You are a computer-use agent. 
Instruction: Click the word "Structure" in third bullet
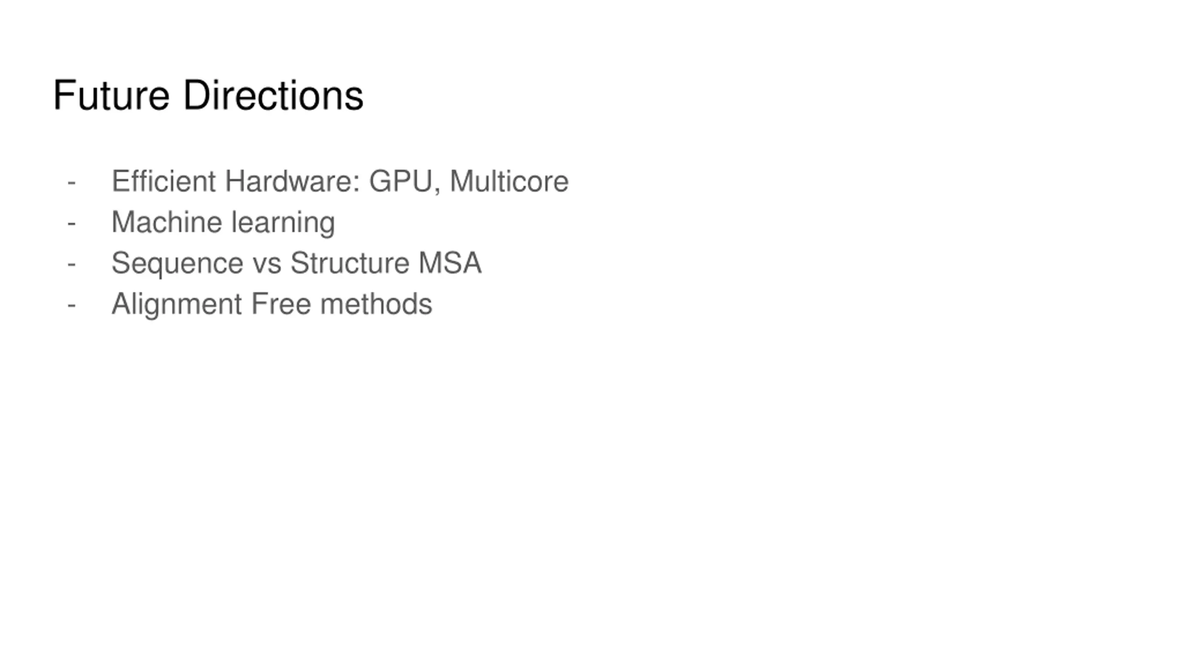(x=350, y=263)
